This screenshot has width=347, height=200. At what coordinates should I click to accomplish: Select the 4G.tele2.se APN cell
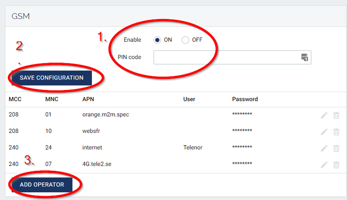pos(97,164)
